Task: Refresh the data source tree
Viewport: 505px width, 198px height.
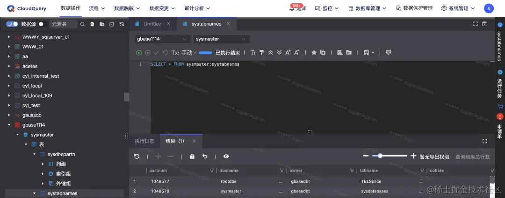Action: [122, 24]
